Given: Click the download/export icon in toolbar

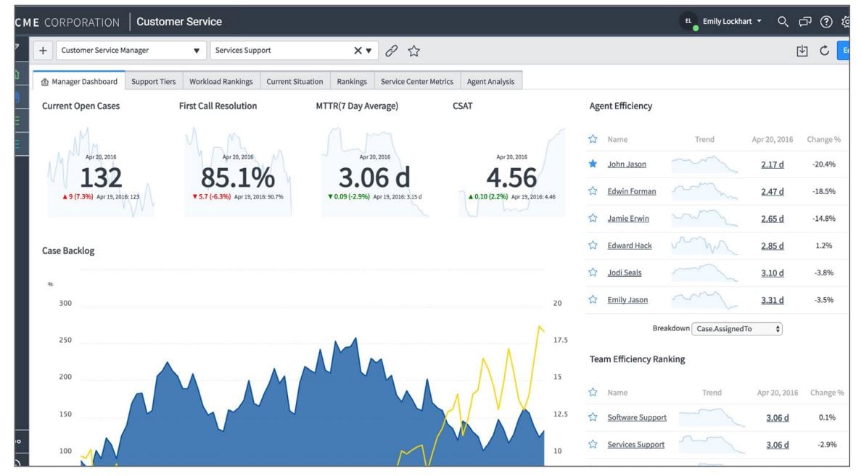Looking at the screenshot, I should tap(802, 51).
